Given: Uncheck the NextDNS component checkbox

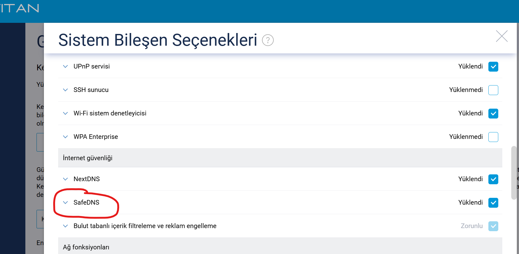Looking at the screenshot, I should click(x=493, y=179).
